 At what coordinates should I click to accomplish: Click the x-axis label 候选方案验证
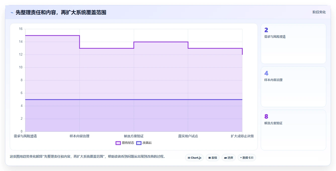(134, 136)
